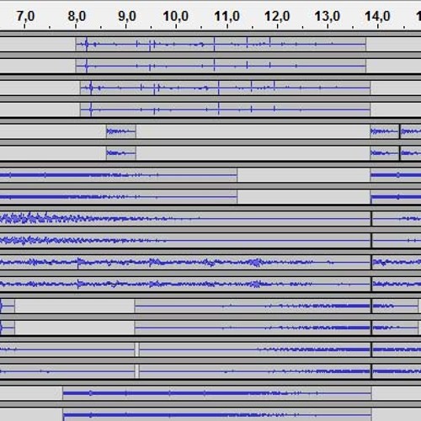Select the dense waveform clip at the left of the ninth track
Image resolution: width=421 pixels, height=421 pixels.
(185, 219)
